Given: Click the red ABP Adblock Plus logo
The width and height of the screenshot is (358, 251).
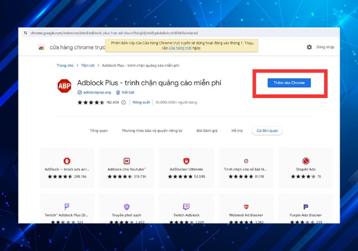Looking at the screenshot, I should point(64,86).
